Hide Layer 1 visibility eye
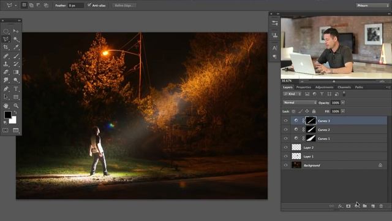392x221 pixels. tap(286, 156)
